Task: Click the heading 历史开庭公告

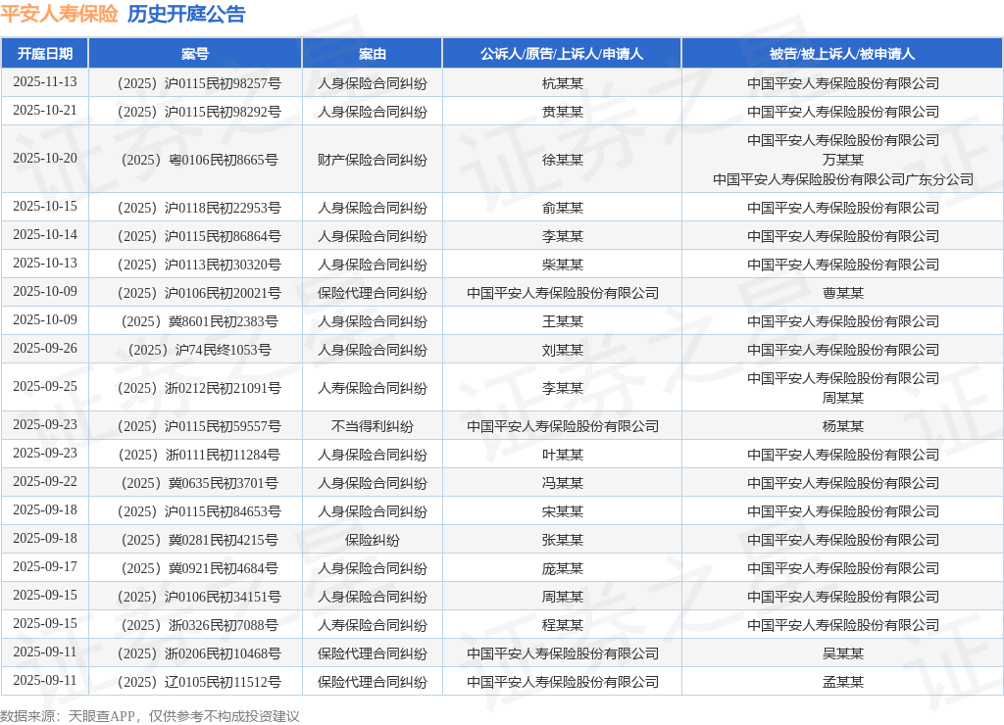Action: 186,14
